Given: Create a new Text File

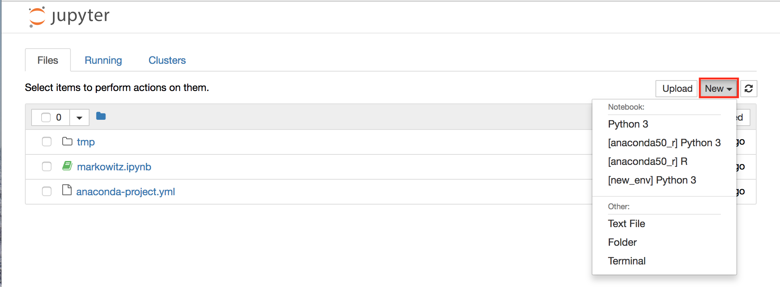Looking at the screenshot, I should pyautogui.click(x=626, y=224).
